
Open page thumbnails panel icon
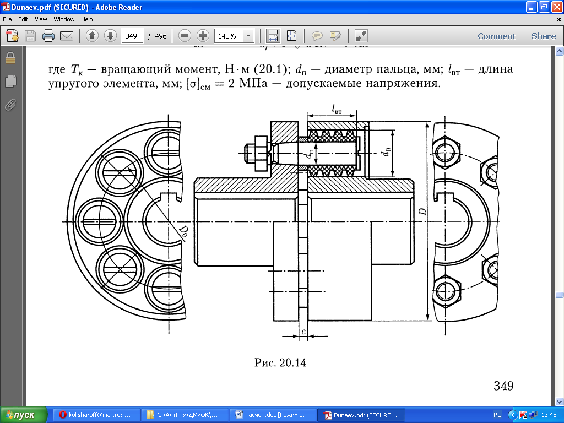click(11, 82)
